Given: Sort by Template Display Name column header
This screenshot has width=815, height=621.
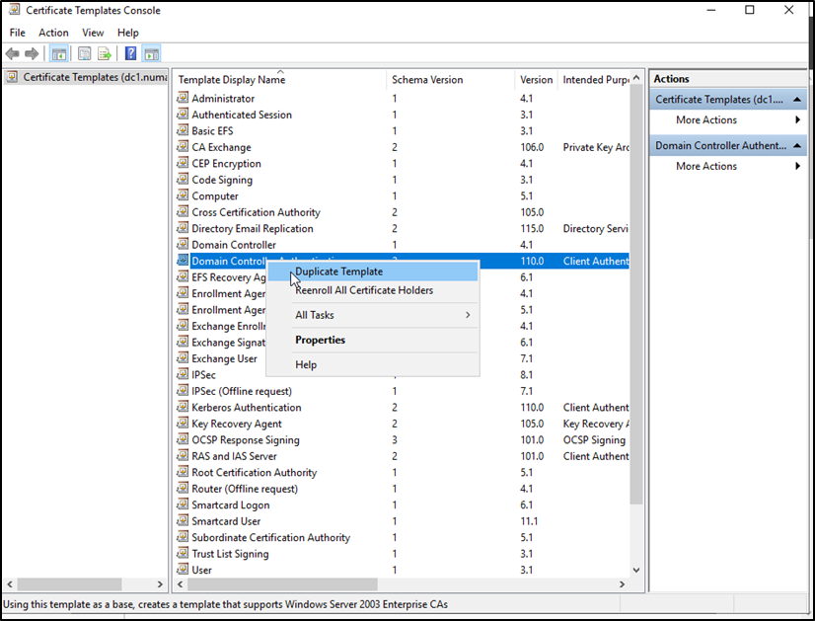Looking at the screenshot, I should [232, 80].
